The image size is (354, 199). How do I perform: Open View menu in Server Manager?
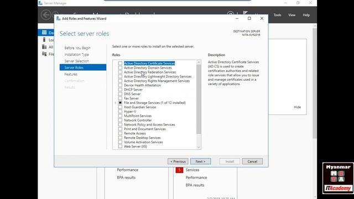click(x=291, y=15)
